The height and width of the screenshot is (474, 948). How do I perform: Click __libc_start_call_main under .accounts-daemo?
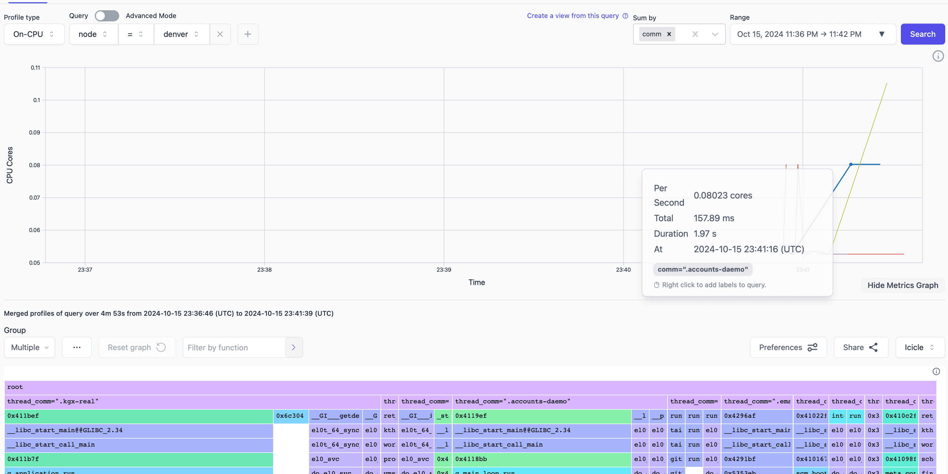[x=542, y=445]
